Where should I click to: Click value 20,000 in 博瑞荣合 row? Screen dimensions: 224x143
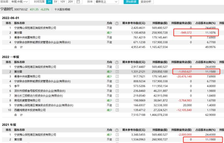pyautogui.click(x=187, y=105)
